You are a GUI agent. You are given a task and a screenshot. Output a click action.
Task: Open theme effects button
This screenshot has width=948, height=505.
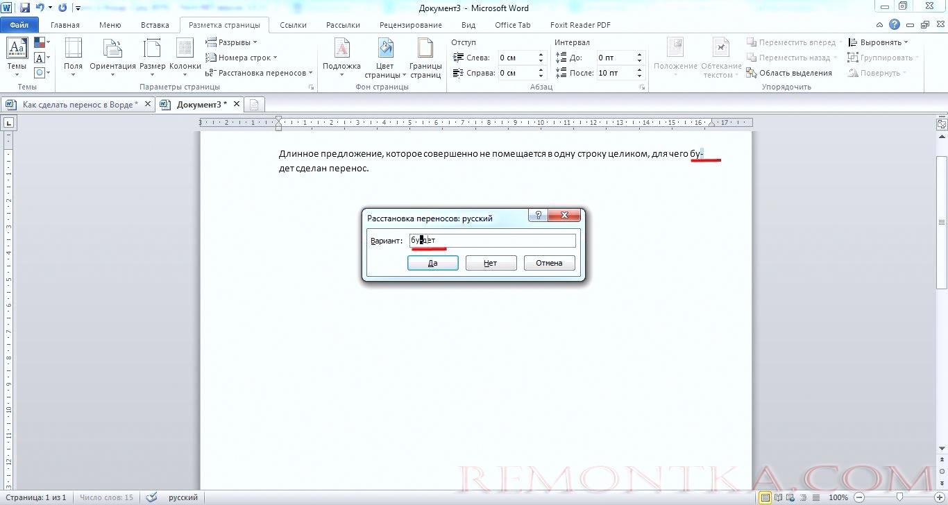coord(40,72)
